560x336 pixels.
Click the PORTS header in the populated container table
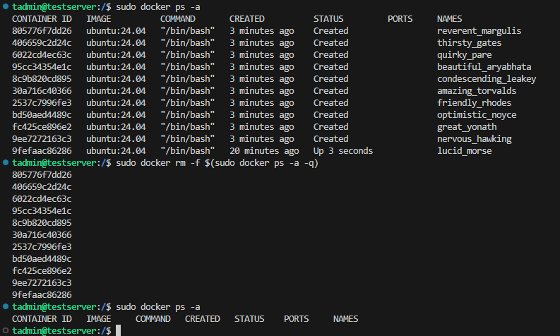(x=400, y=19)
